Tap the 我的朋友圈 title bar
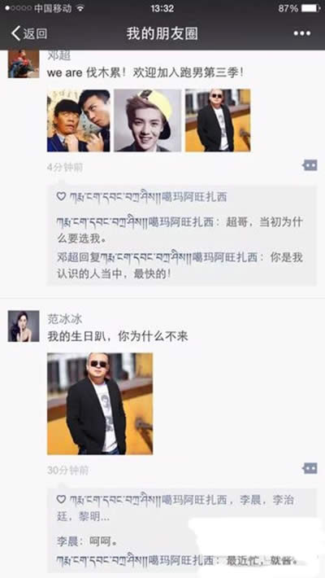This screenshot has height=578, width=325. coord(162,33)
